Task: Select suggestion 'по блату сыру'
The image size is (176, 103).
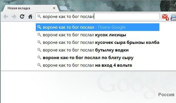Action: (98, 58)
